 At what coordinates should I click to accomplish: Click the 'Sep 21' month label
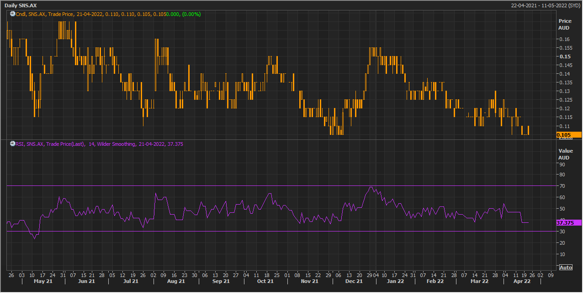tap(221, 282)
